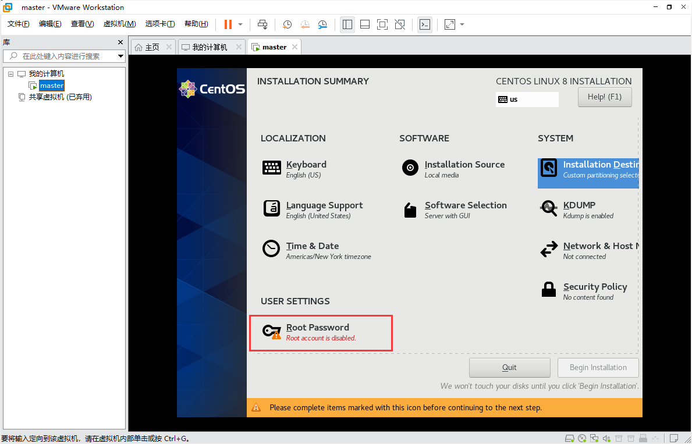Select 我的计算机 in the library tree
The image size is (692, 444).
pyautogui.click(x=47, y=74)
